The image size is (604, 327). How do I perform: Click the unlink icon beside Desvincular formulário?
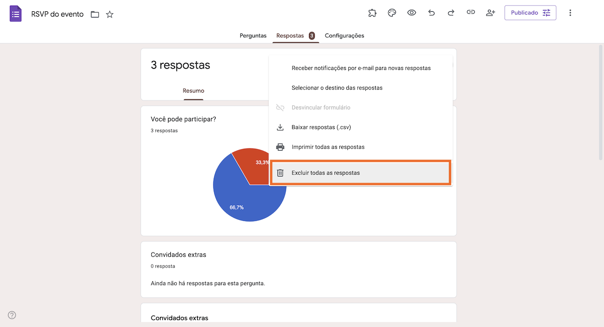coord(280,108)
